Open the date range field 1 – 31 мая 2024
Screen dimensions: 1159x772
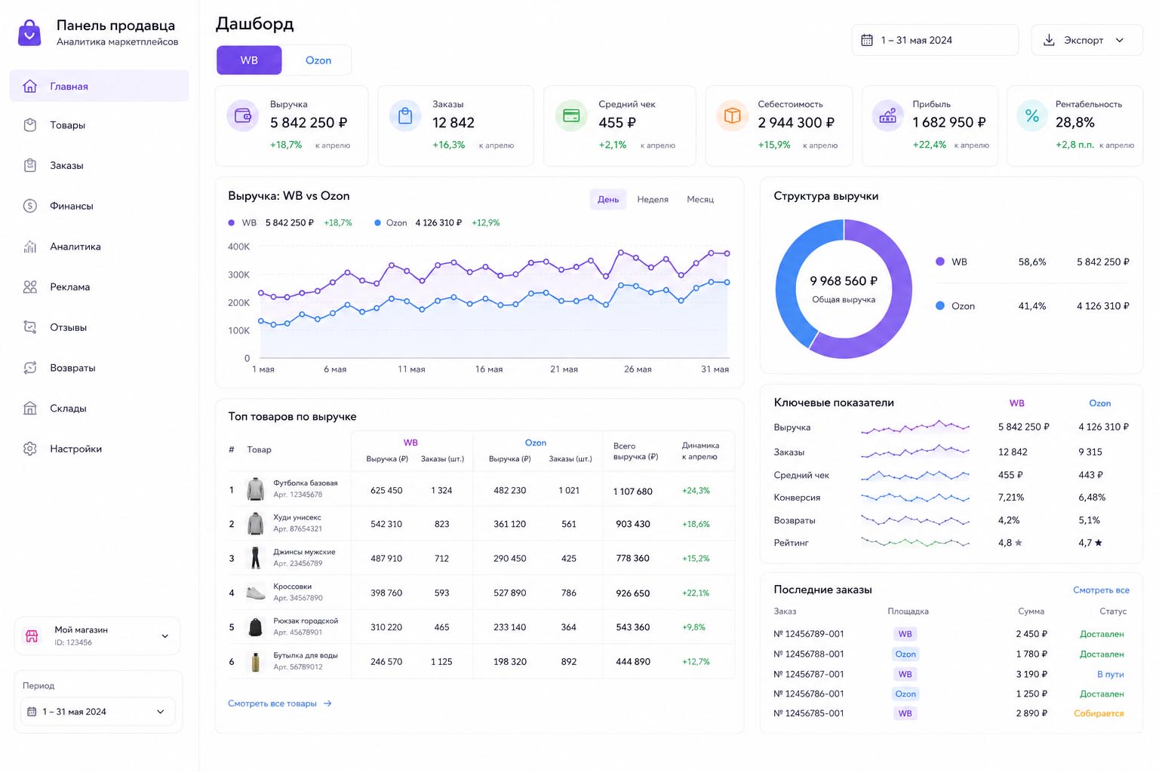[935, 40]
